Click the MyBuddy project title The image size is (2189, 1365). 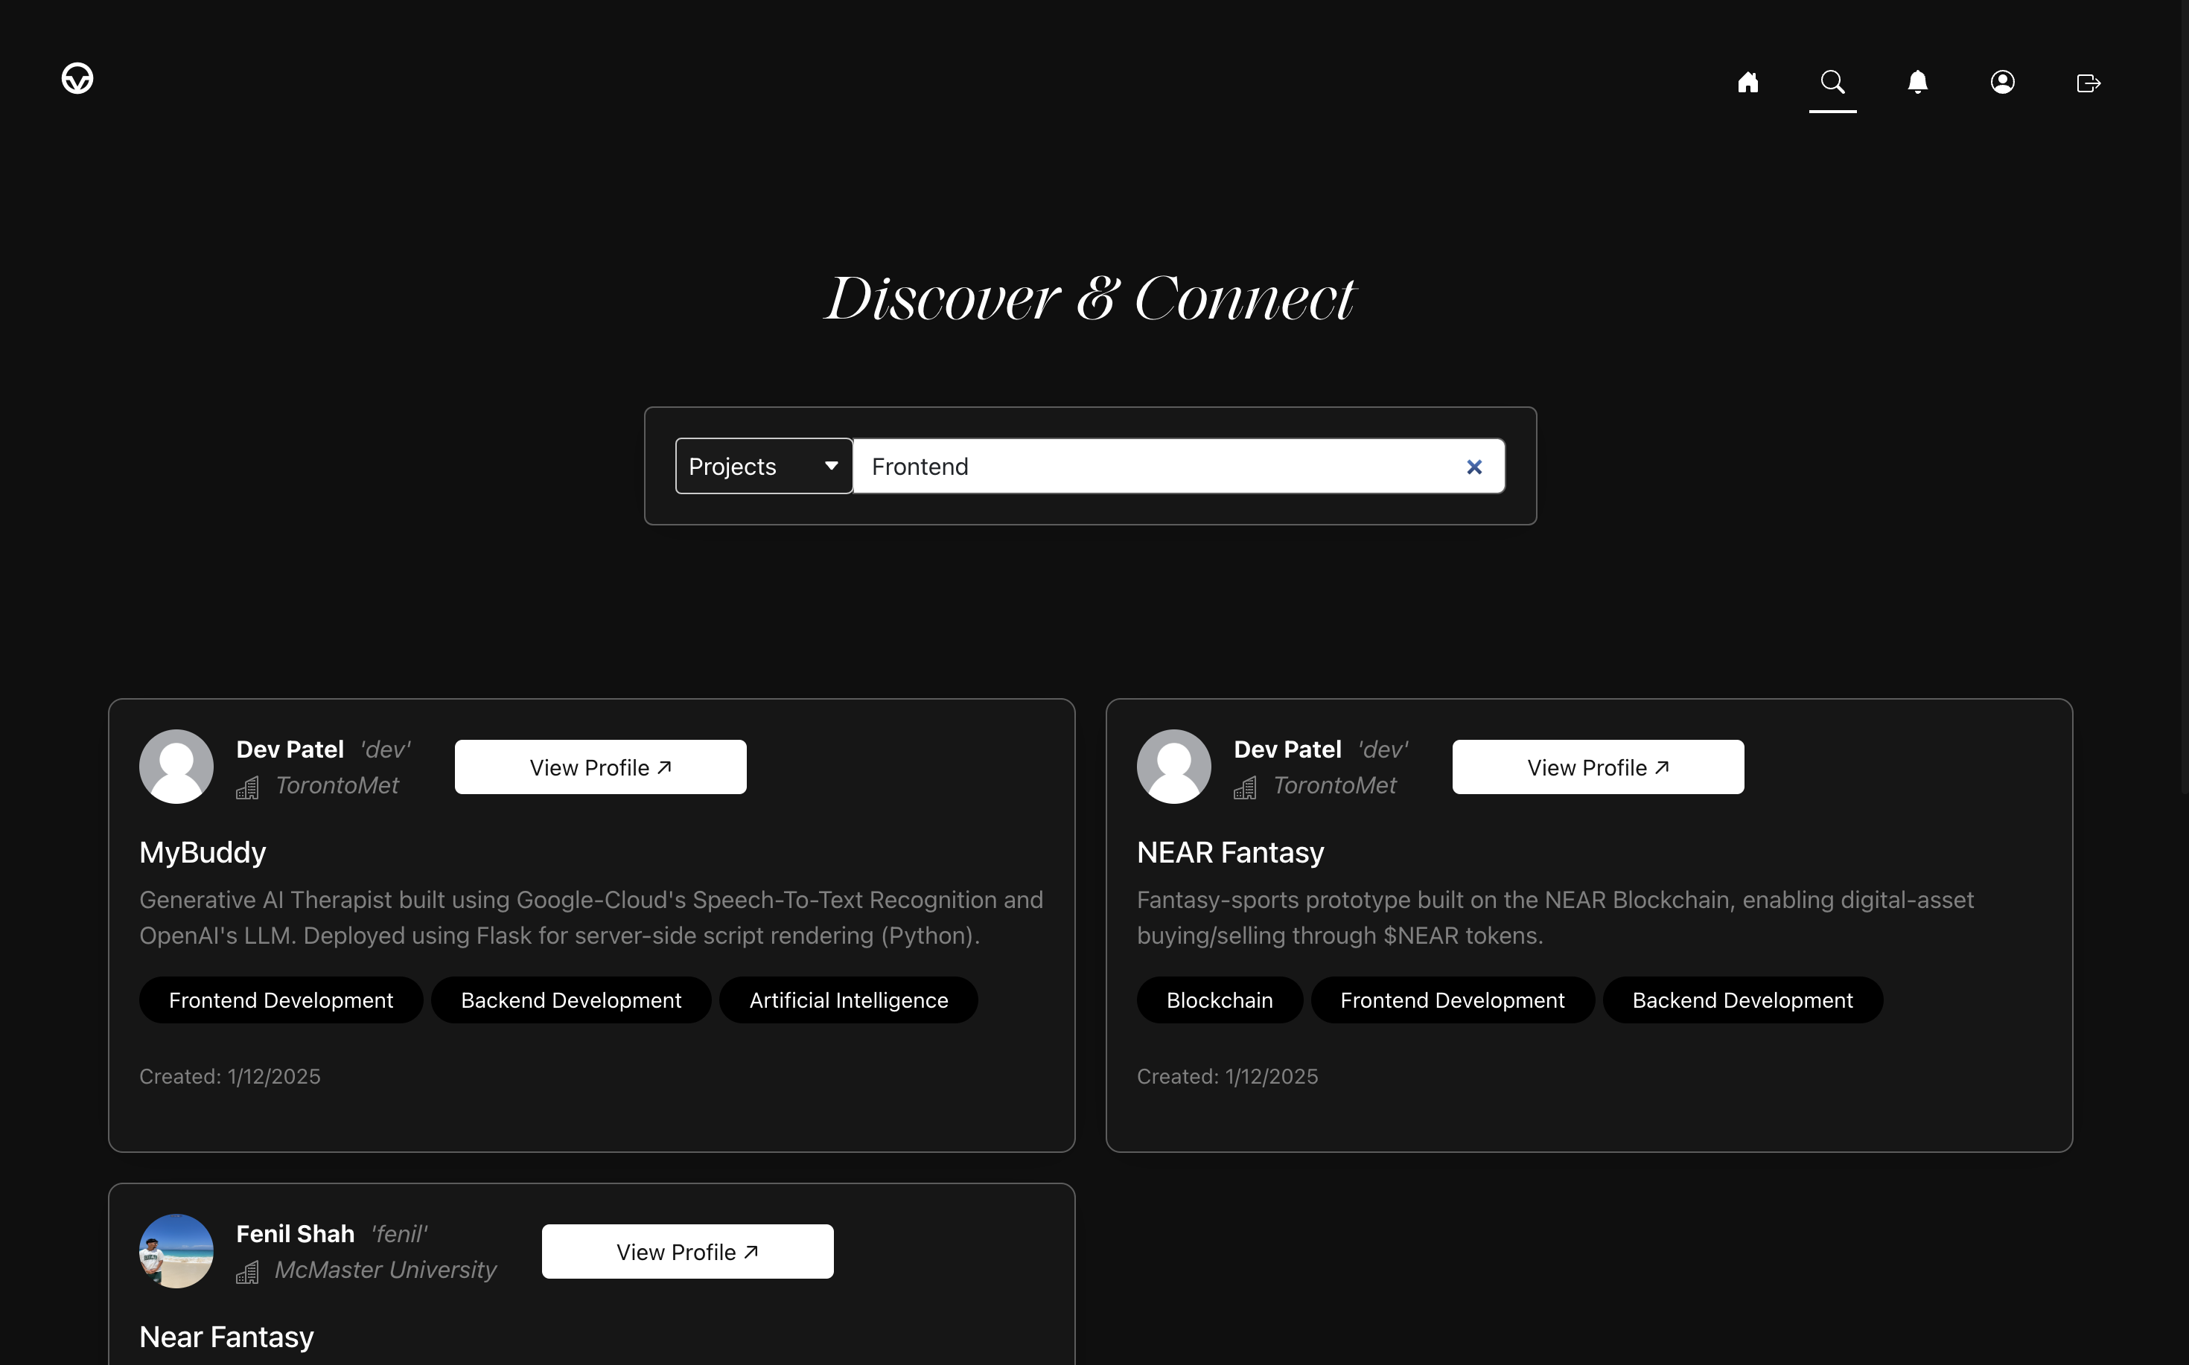pos(203,852)
